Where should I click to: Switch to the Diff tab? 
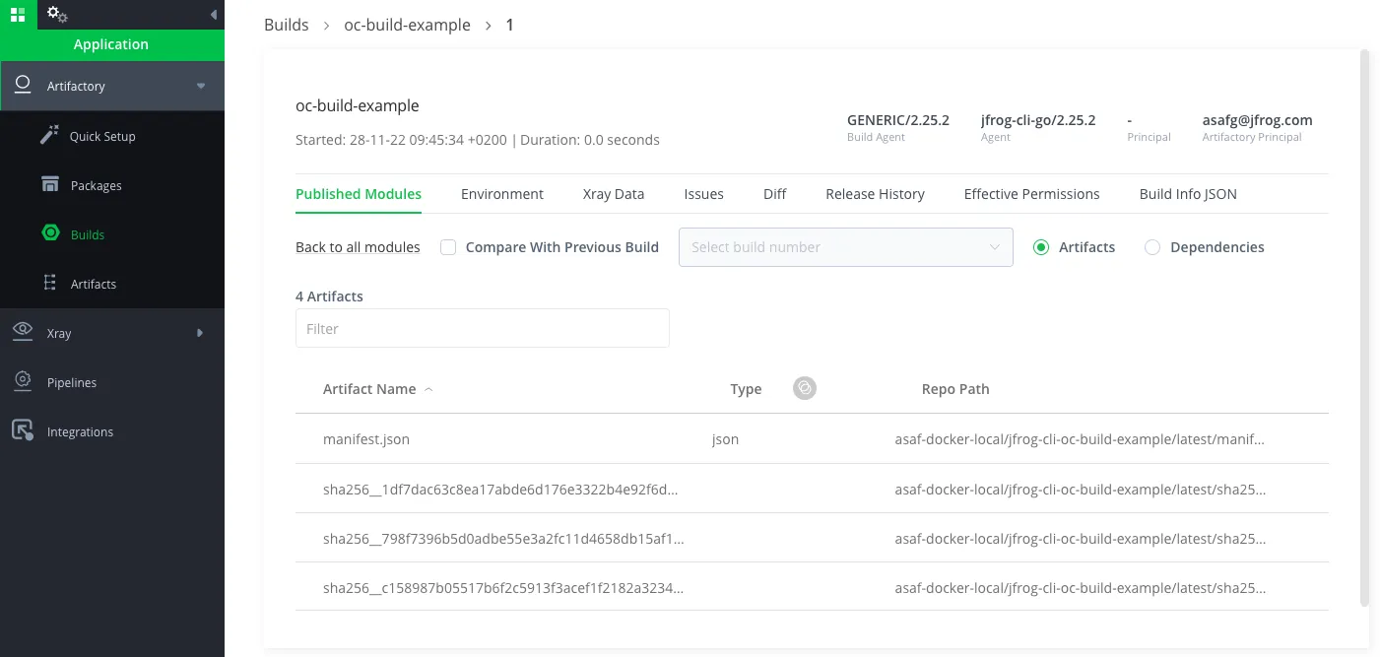[775, 194]
